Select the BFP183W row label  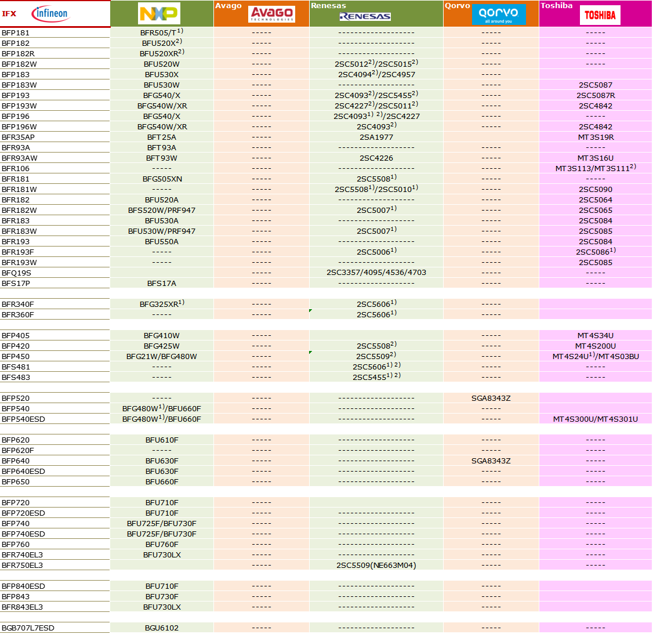coord(19,85)
